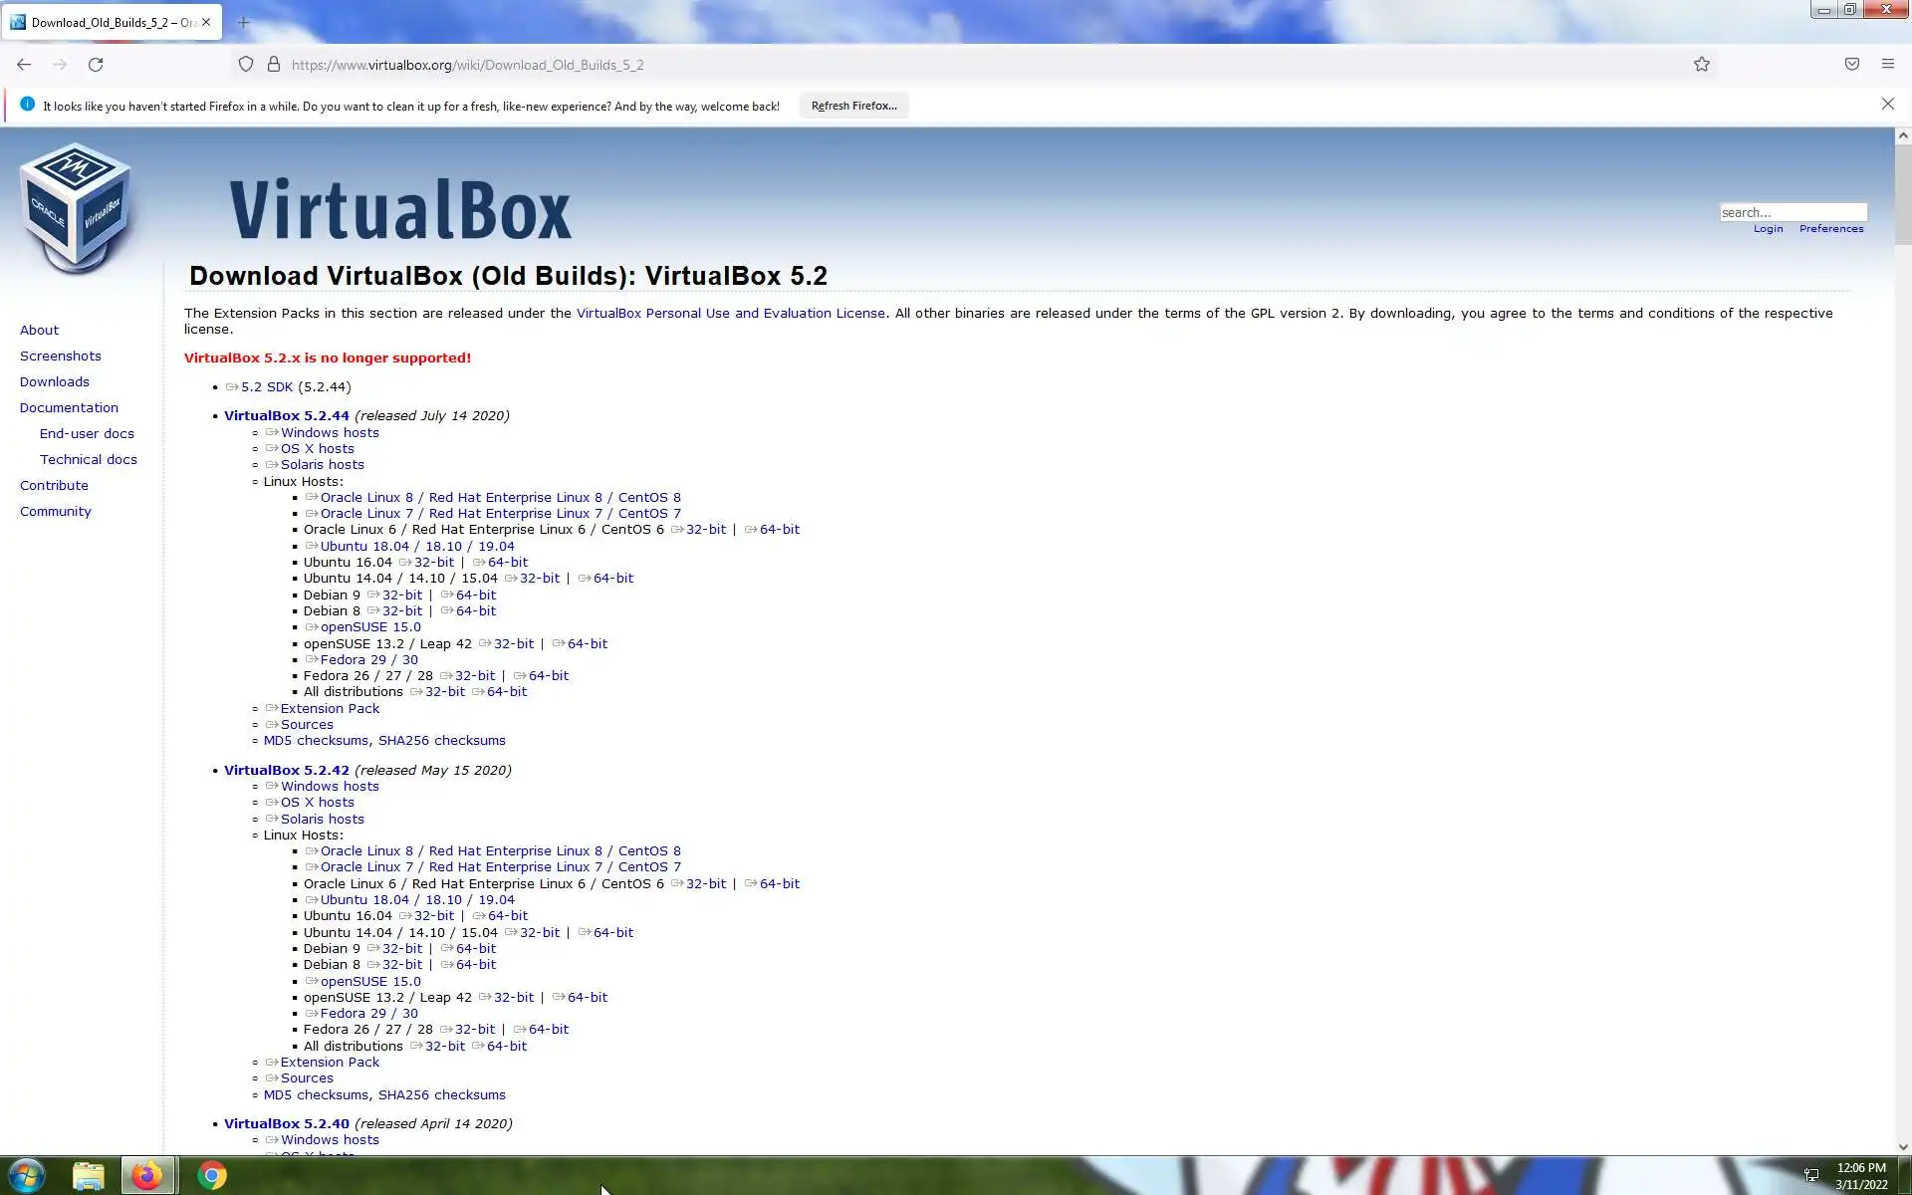Click the search input field
The height and width of the screenshot is (1195, 1912).
tap(1792, 212)
